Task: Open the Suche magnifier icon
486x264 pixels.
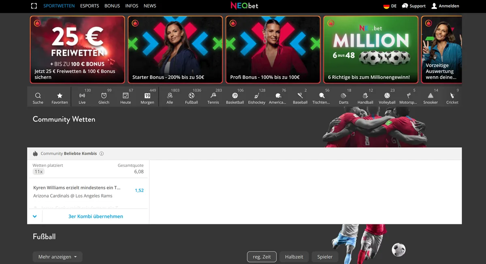Action: pos(38,96)
